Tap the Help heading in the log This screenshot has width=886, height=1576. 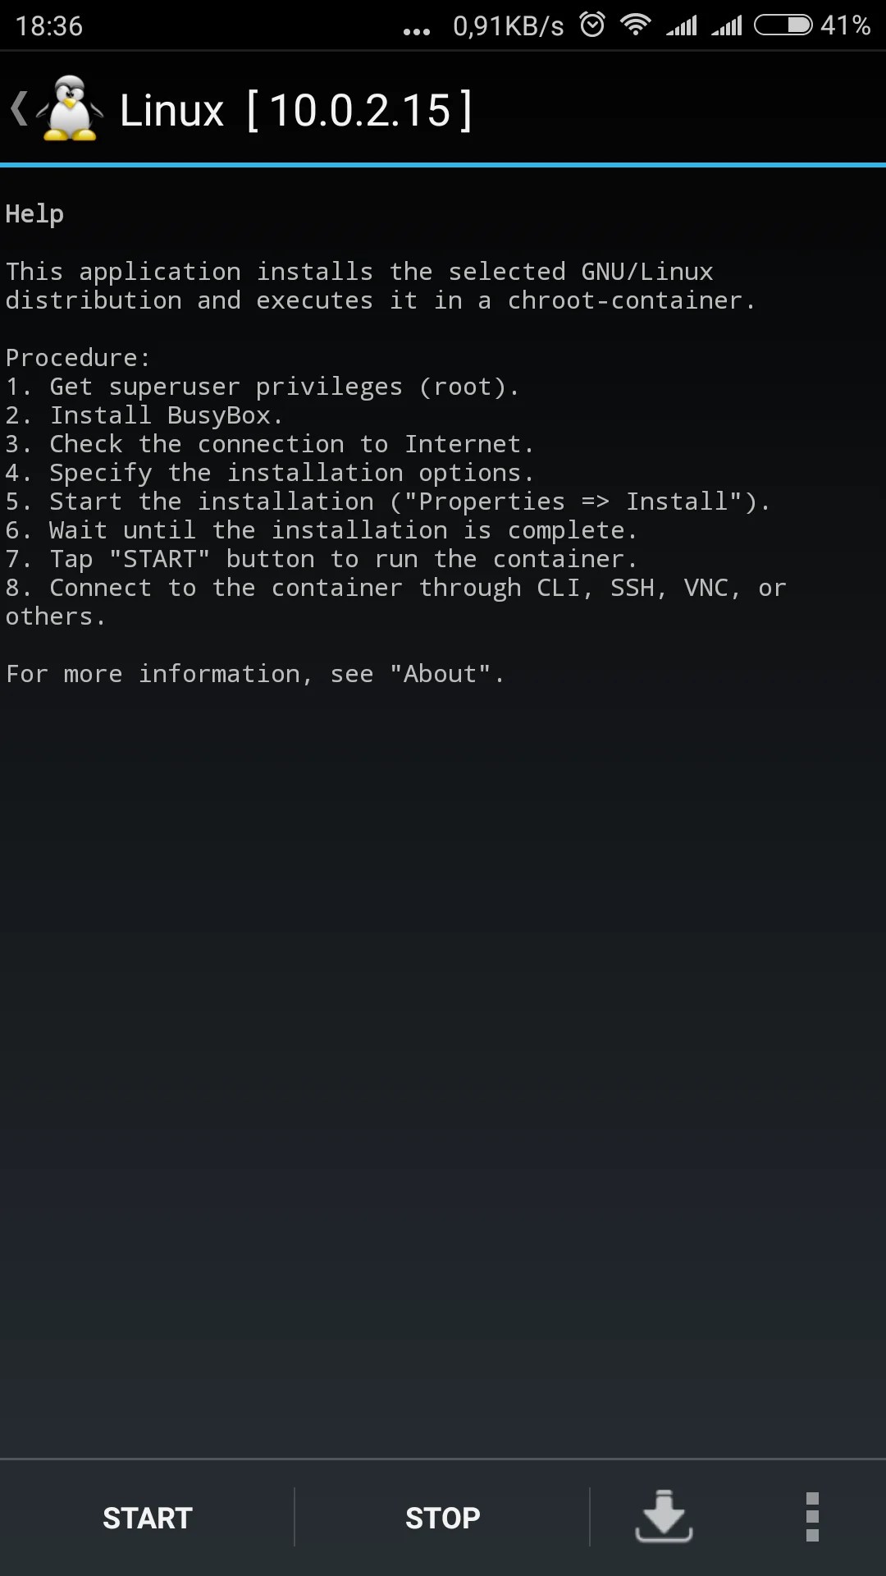coord(34,214)
